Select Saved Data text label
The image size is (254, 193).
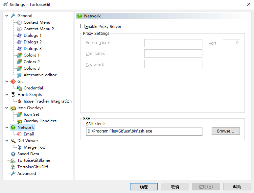coord(28,154)
